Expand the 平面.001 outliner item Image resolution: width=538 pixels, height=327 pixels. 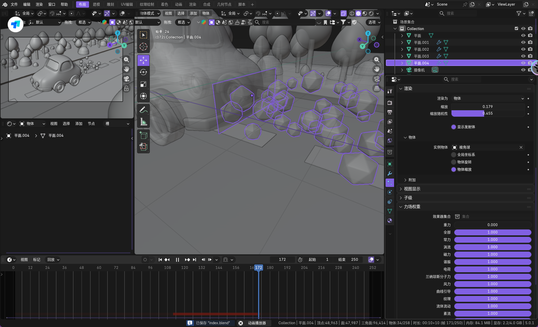[x=402, y=42]
